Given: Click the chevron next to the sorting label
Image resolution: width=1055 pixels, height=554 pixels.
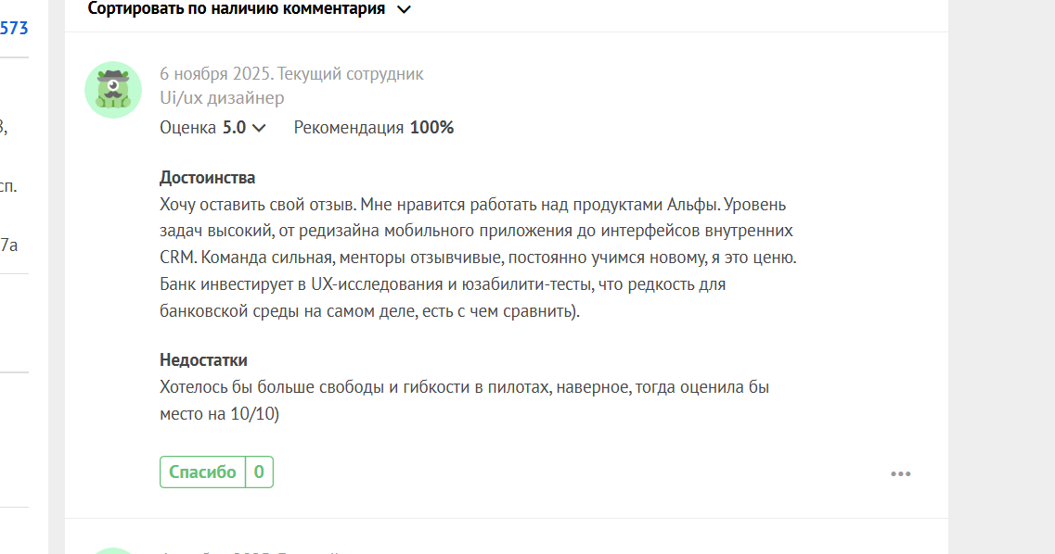Looking at the screenshot, I should pos(404,10).
